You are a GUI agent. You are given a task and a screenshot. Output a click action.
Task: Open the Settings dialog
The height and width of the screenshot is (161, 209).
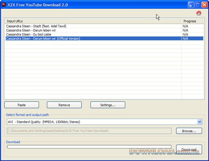(x=108, y=105)
